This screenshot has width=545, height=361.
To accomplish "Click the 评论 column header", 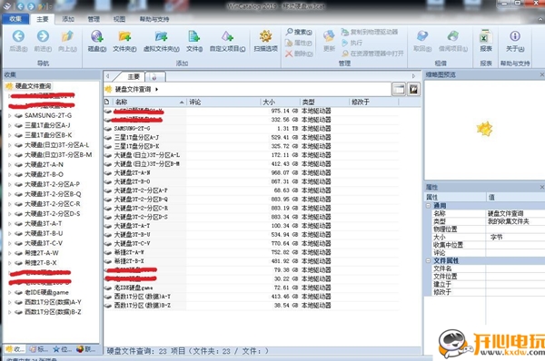I will tap(223, 102).
